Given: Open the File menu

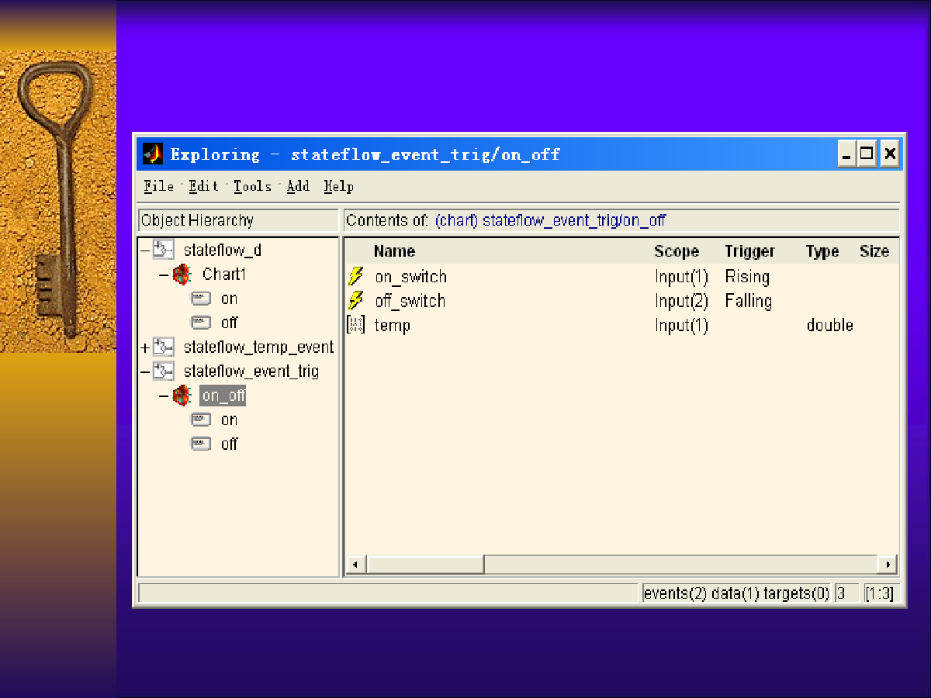Looking at the screenshot, I should tap(159, 186).
